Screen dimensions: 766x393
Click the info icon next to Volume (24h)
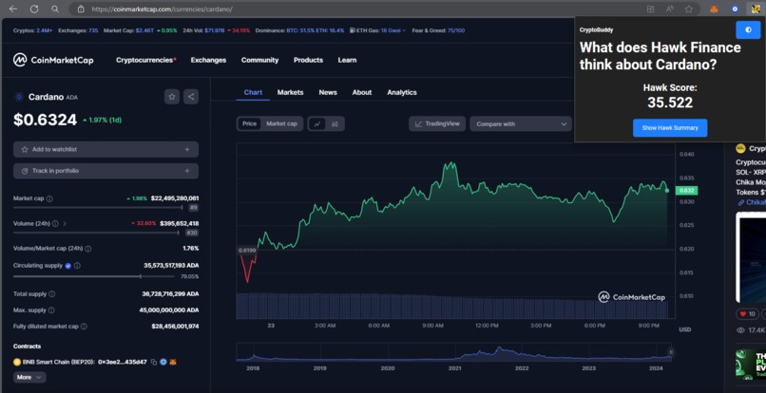pyautogui.click(x=55, y=224)
